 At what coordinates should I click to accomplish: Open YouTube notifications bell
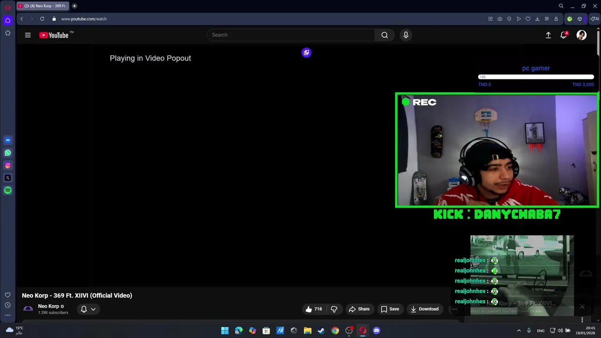[x=564, y=35]
